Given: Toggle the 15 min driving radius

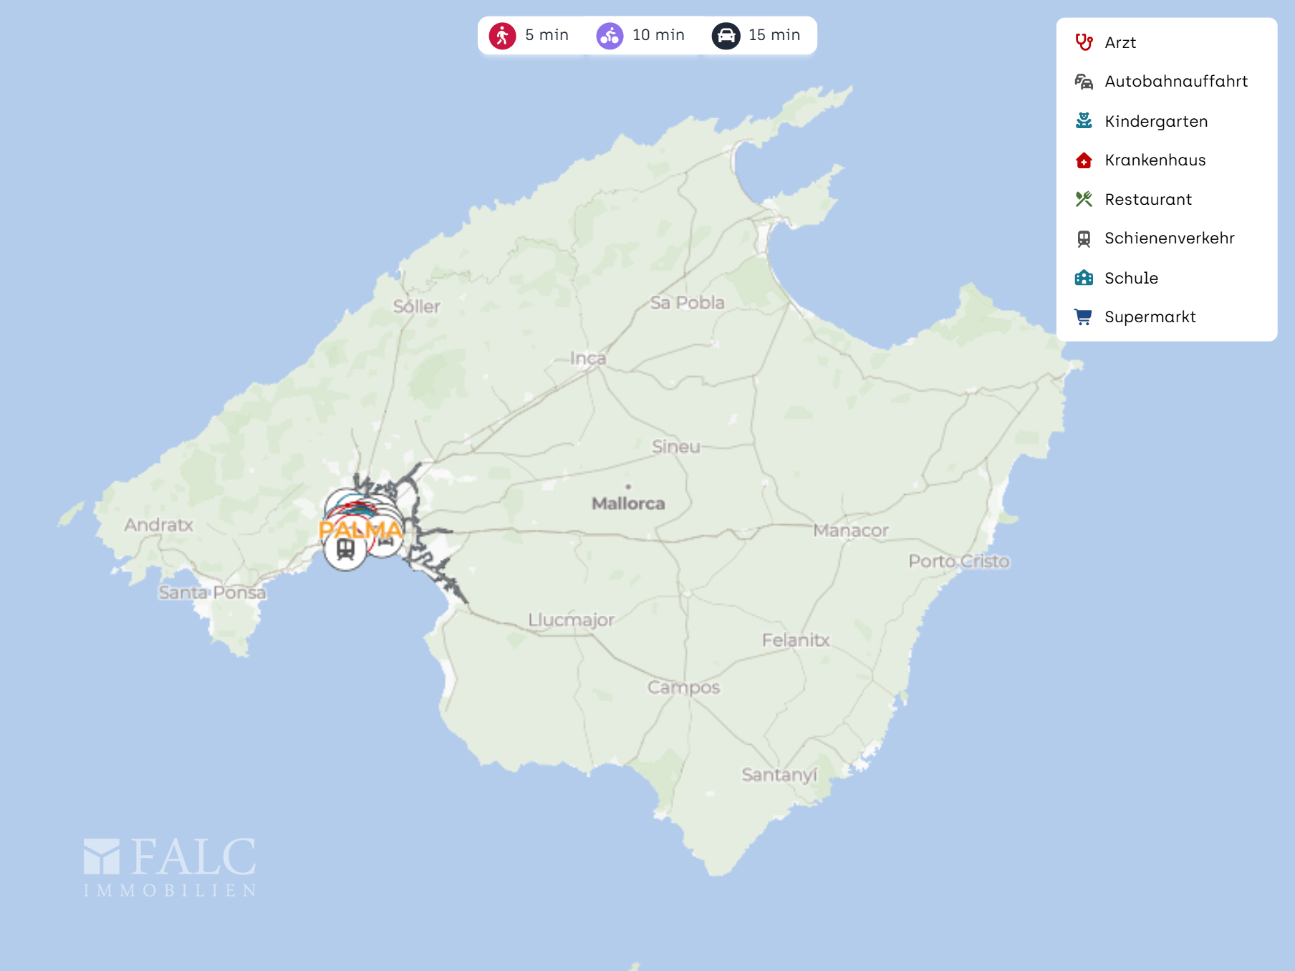Looking at the screenshot, I should coord(756,35).
